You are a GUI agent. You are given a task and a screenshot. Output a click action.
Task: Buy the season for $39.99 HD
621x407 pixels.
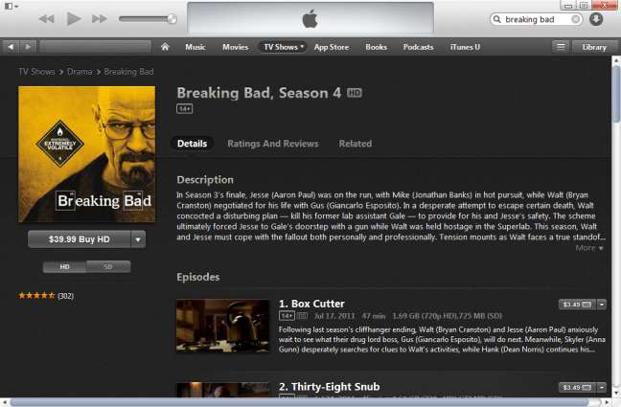pos(80,239)
